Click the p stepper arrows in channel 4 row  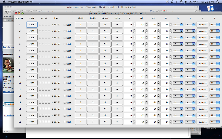click(x=171, y=44)
